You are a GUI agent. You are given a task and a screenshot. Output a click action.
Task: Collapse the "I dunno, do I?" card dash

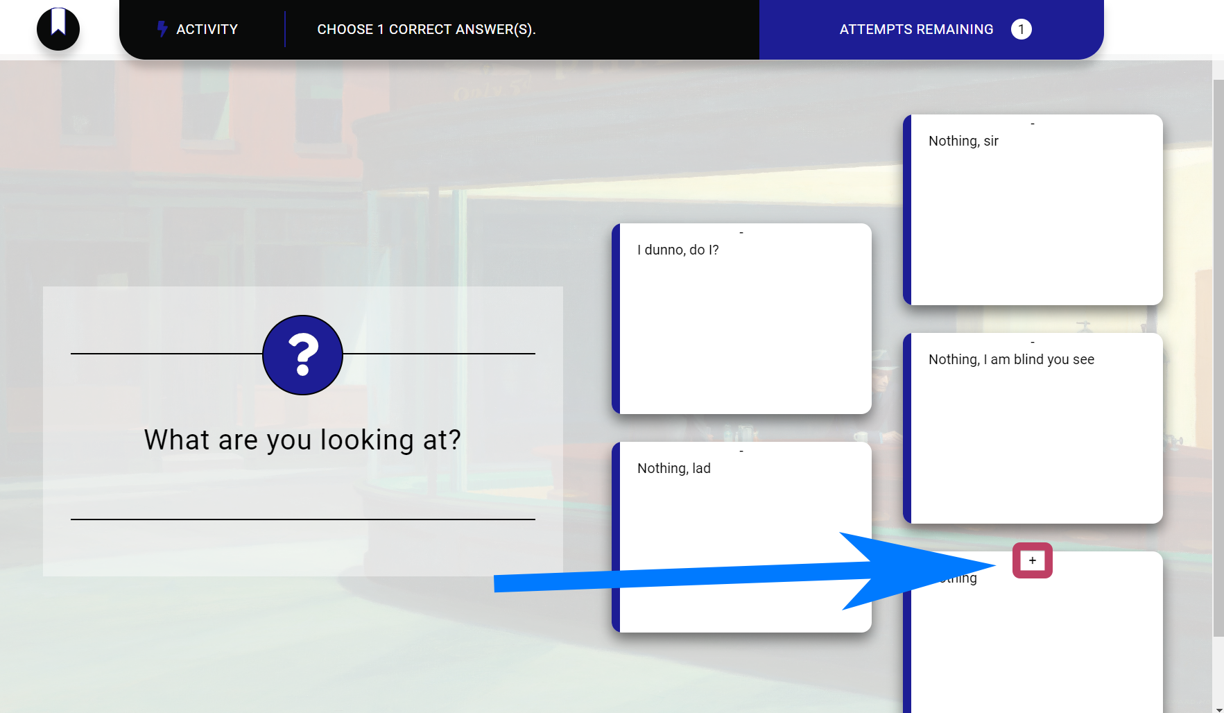click(741, 233)
